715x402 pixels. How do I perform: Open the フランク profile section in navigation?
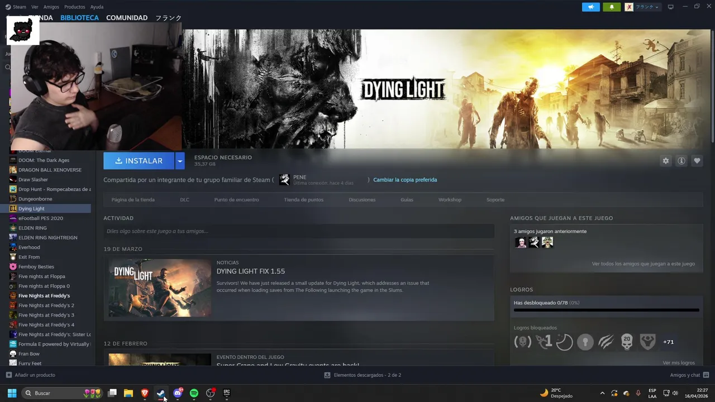point(168,18)
